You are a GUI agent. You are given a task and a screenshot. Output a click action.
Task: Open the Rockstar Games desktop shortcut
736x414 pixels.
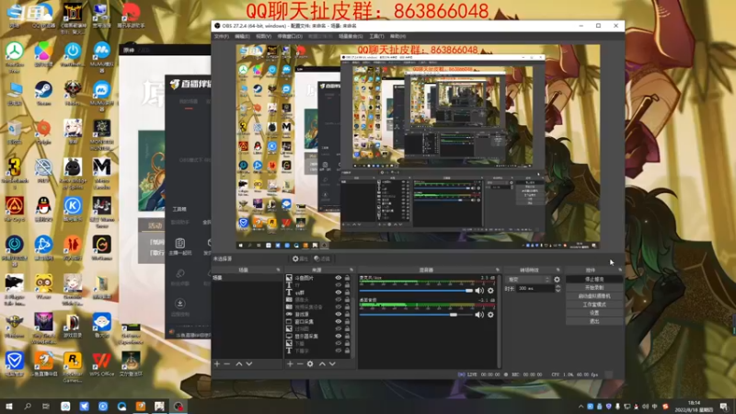tap(73, 367)
